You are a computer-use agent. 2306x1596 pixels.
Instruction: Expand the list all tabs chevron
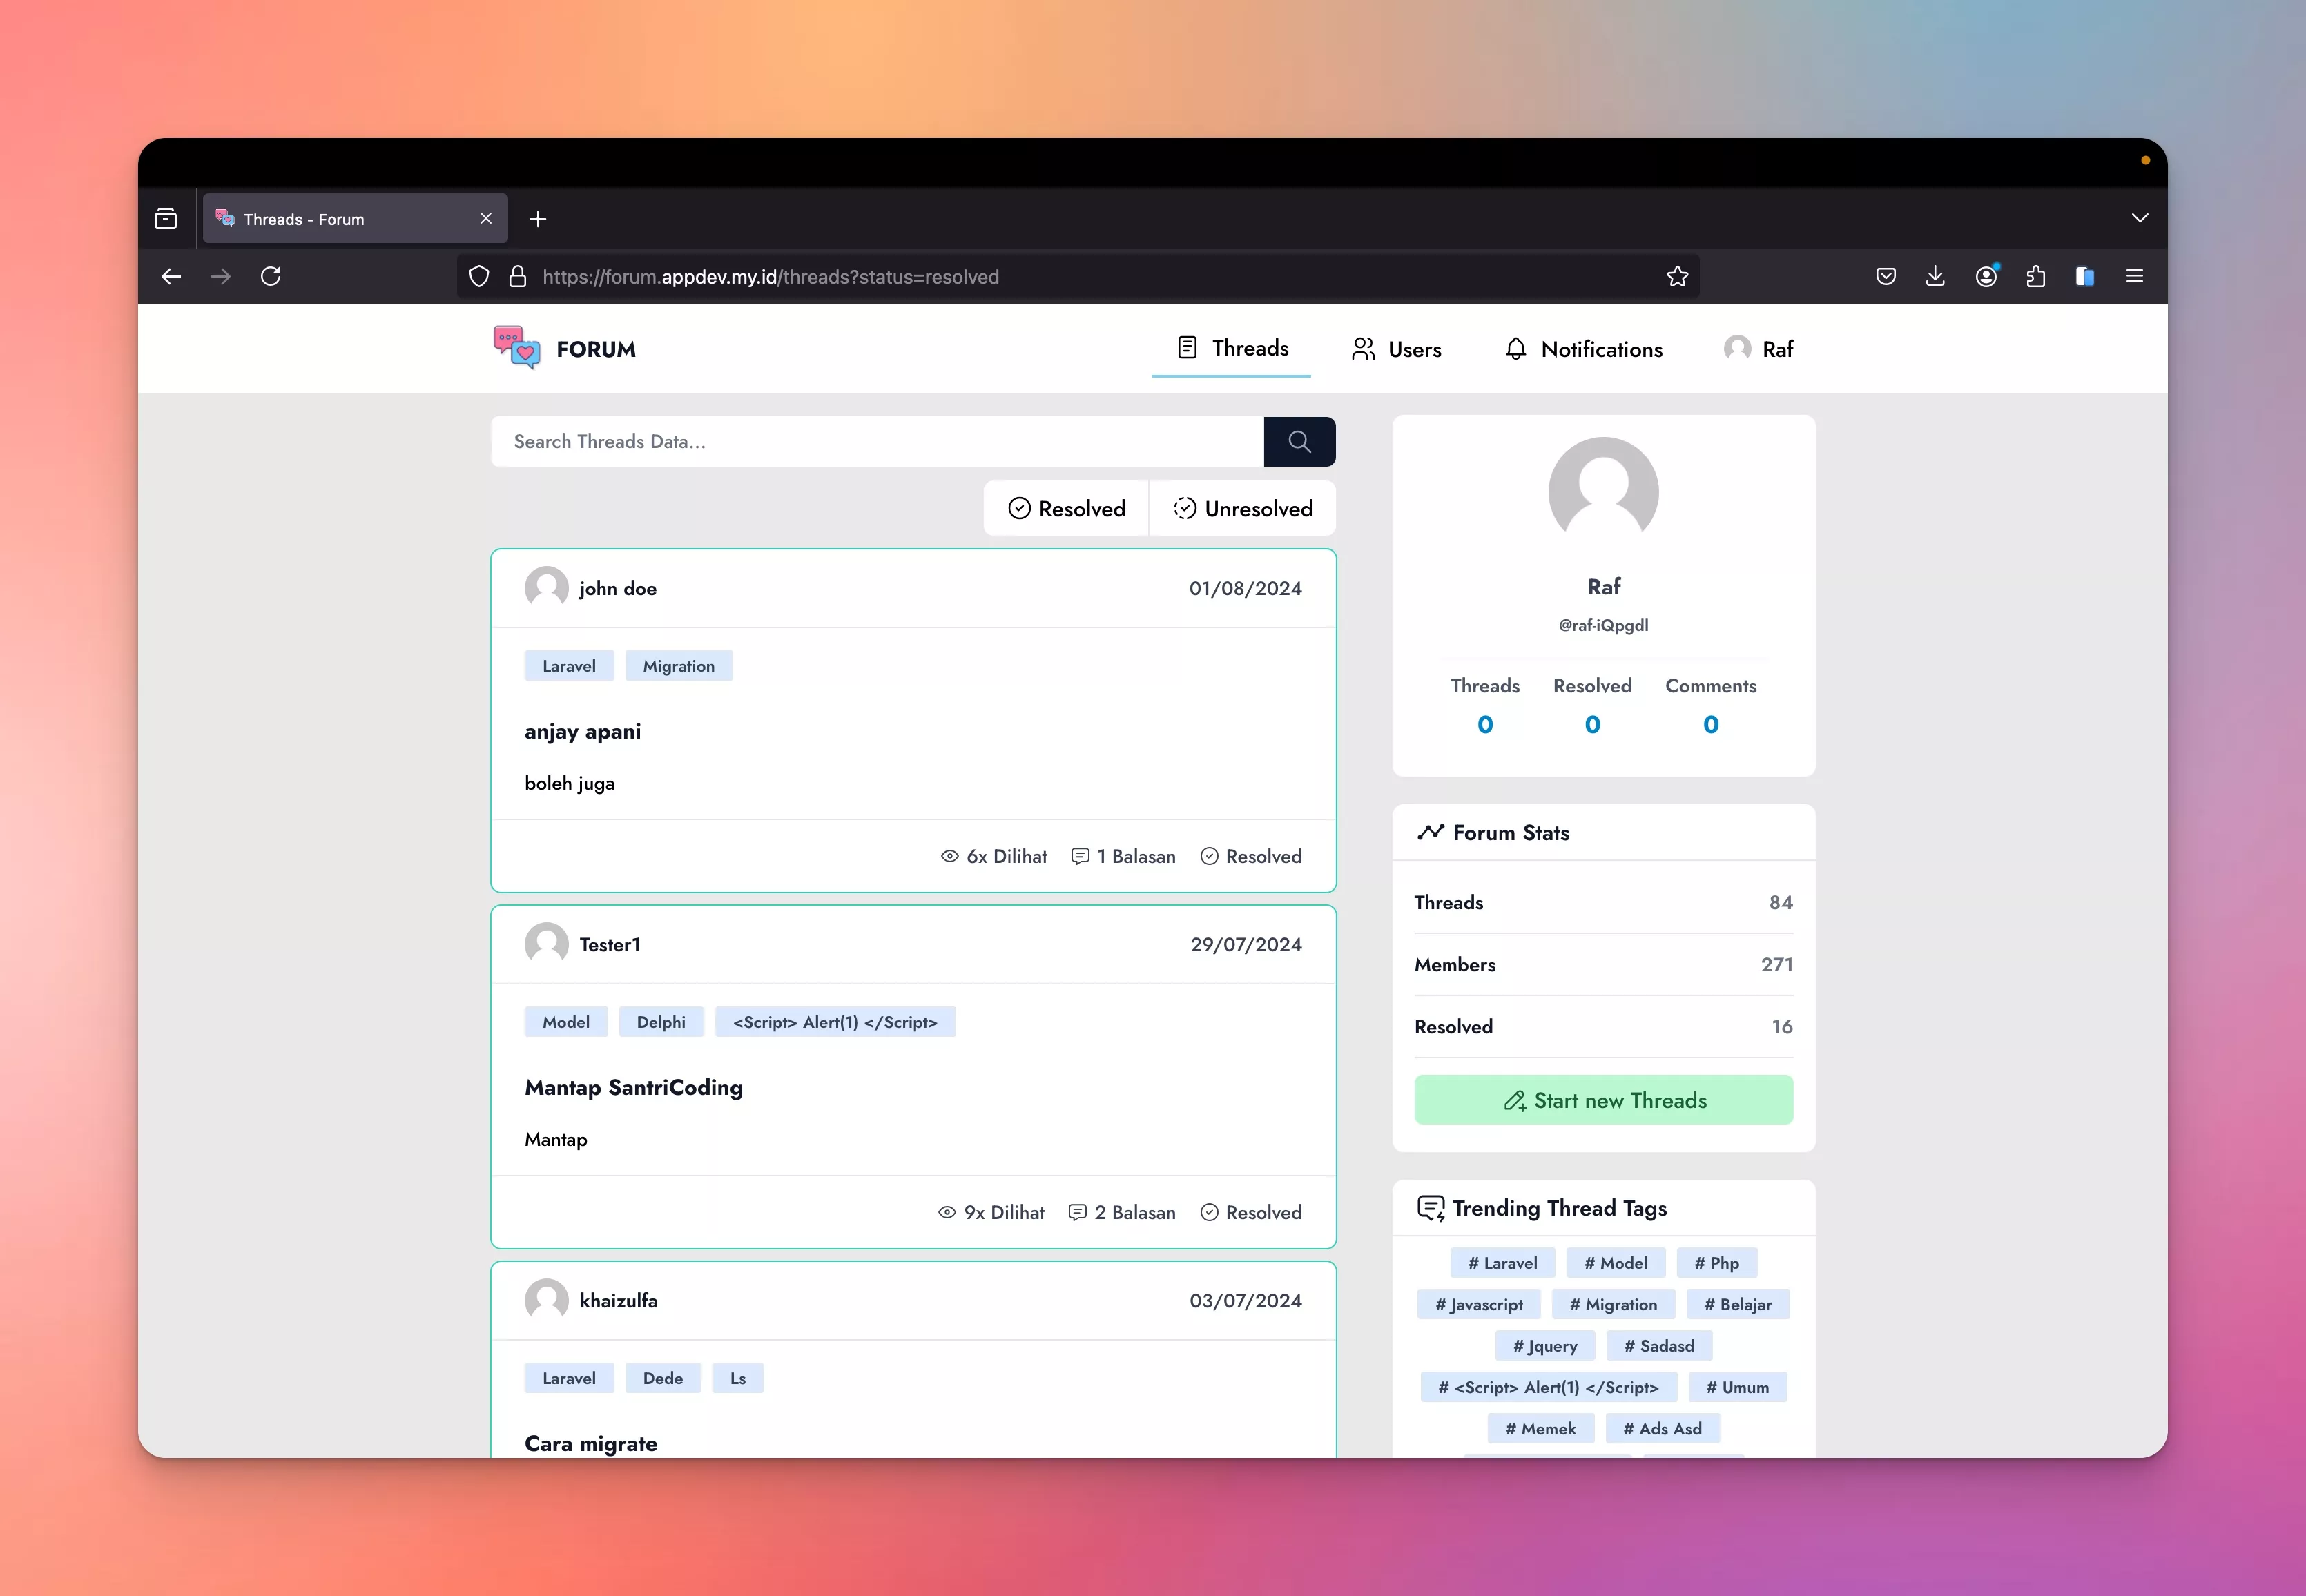pos(2139,218)
